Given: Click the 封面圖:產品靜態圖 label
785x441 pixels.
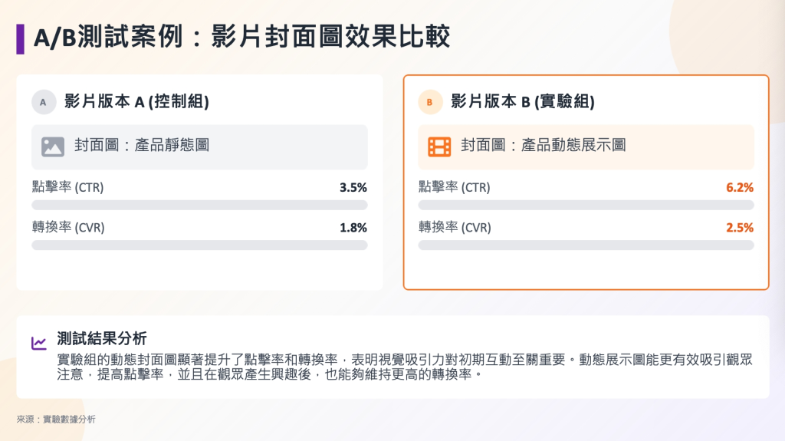Looking at the screenshot, I should (x=142, y=145).
